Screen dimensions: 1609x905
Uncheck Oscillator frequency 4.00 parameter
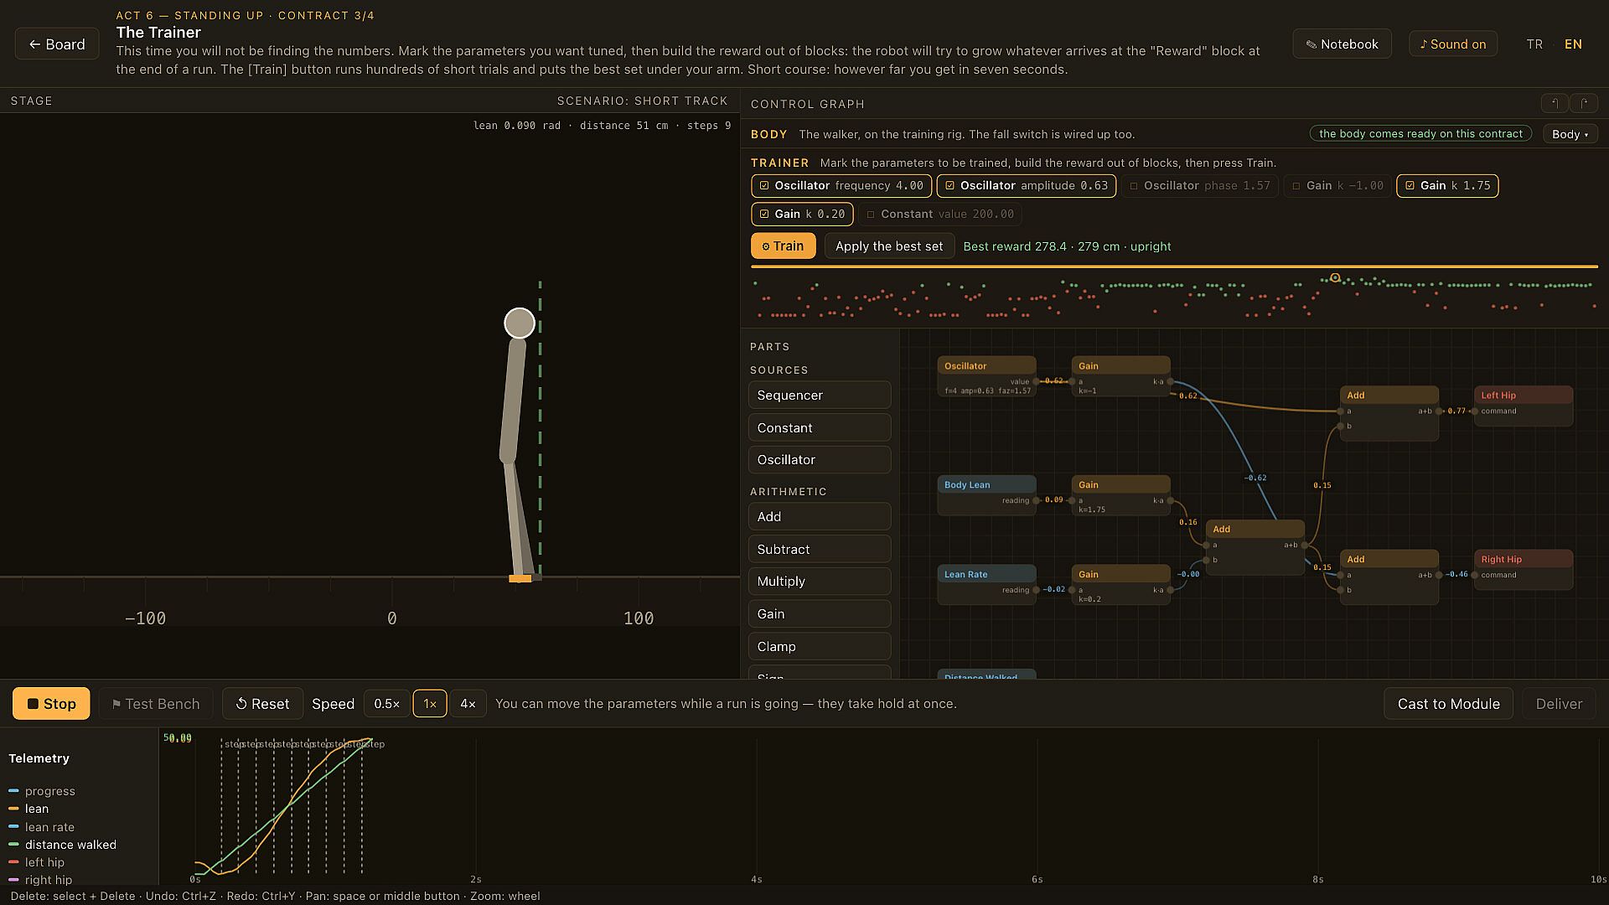[841, 186]
